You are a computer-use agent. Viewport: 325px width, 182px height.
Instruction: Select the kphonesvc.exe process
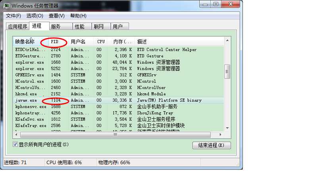pos(118,106)
